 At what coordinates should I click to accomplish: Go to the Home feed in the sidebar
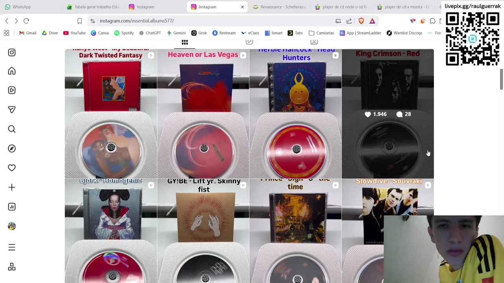[12, 71]
